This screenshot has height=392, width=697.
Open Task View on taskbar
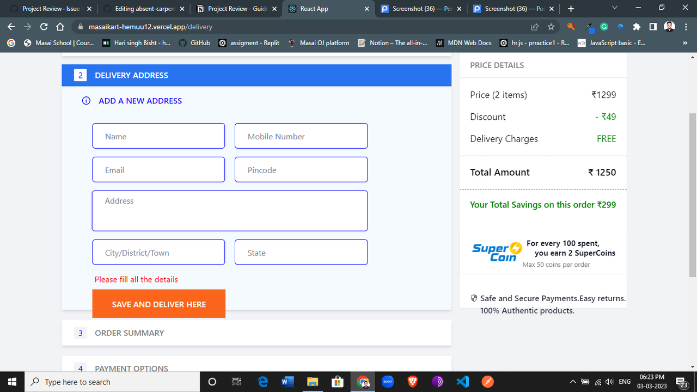[236, 382]
